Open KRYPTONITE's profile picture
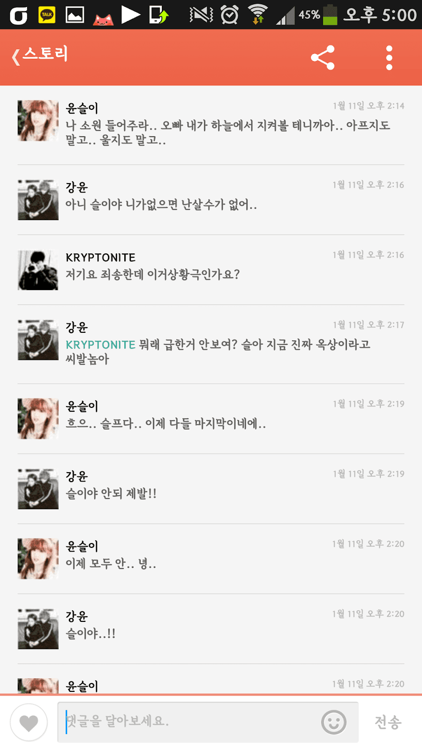 38,270
